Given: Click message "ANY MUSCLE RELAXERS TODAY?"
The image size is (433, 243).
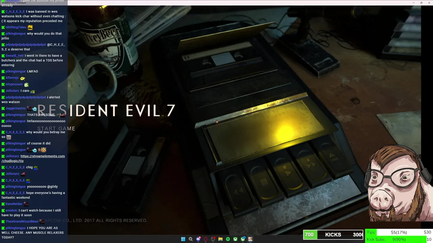Looking at the screenshot, I should (x=32, y=235).
